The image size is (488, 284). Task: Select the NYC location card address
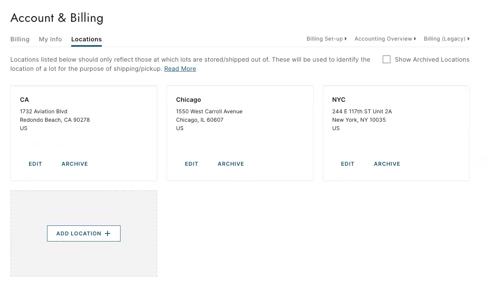[x=362, y=120]
